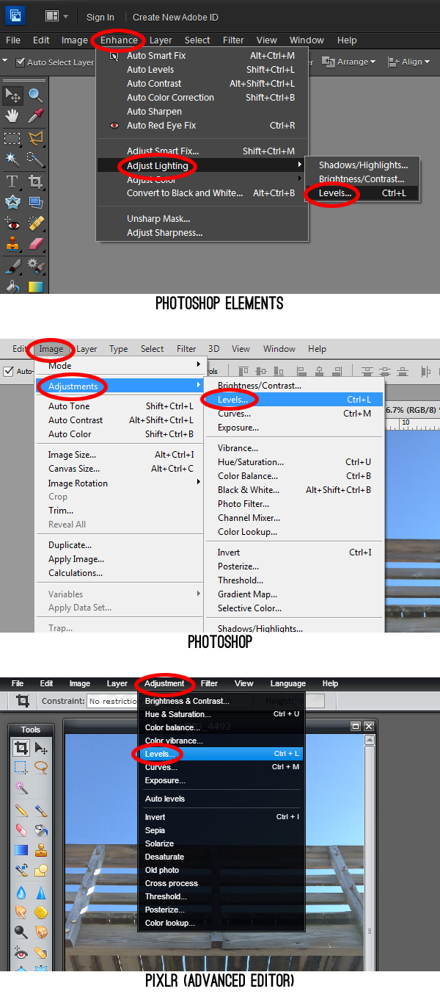
Task: Select Blur droplet tool in Pixlr Tools
Action: point(21,893)
